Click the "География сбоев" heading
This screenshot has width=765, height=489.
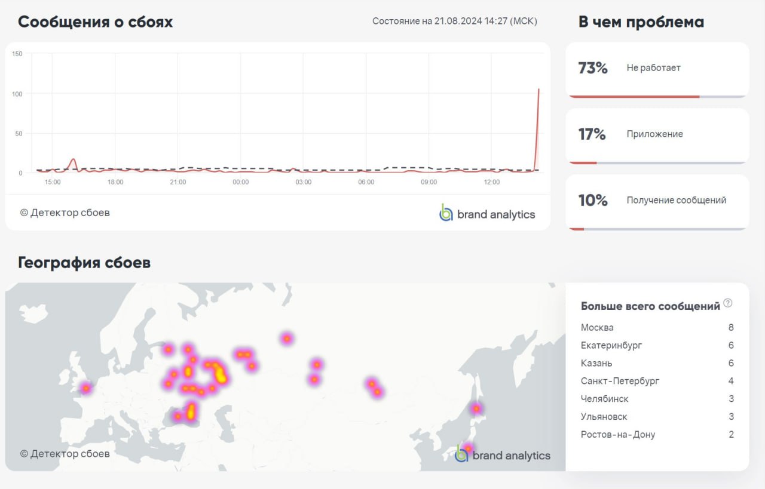(84, 263)
